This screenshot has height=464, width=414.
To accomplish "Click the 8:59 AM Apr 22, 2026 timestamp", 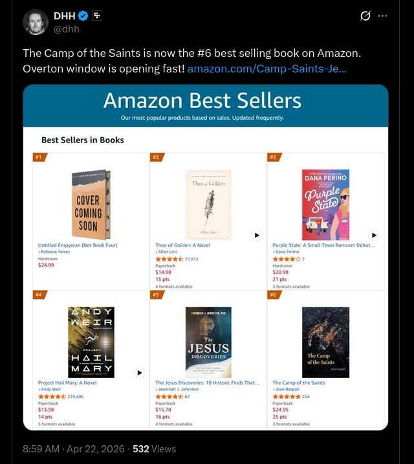I will pos(74,449).
